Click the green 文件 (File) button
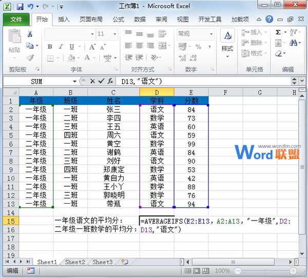This screenshot has height=278, width=308. tap(16, 19)
